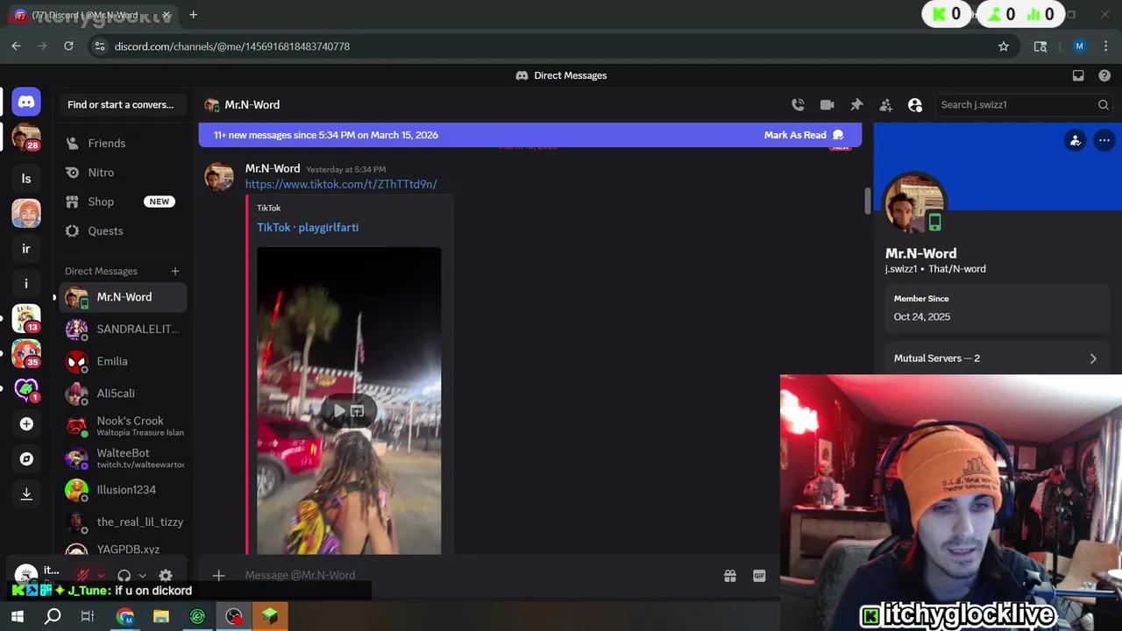Open the the_real_lil_tizzy direct message

point(123,522)
